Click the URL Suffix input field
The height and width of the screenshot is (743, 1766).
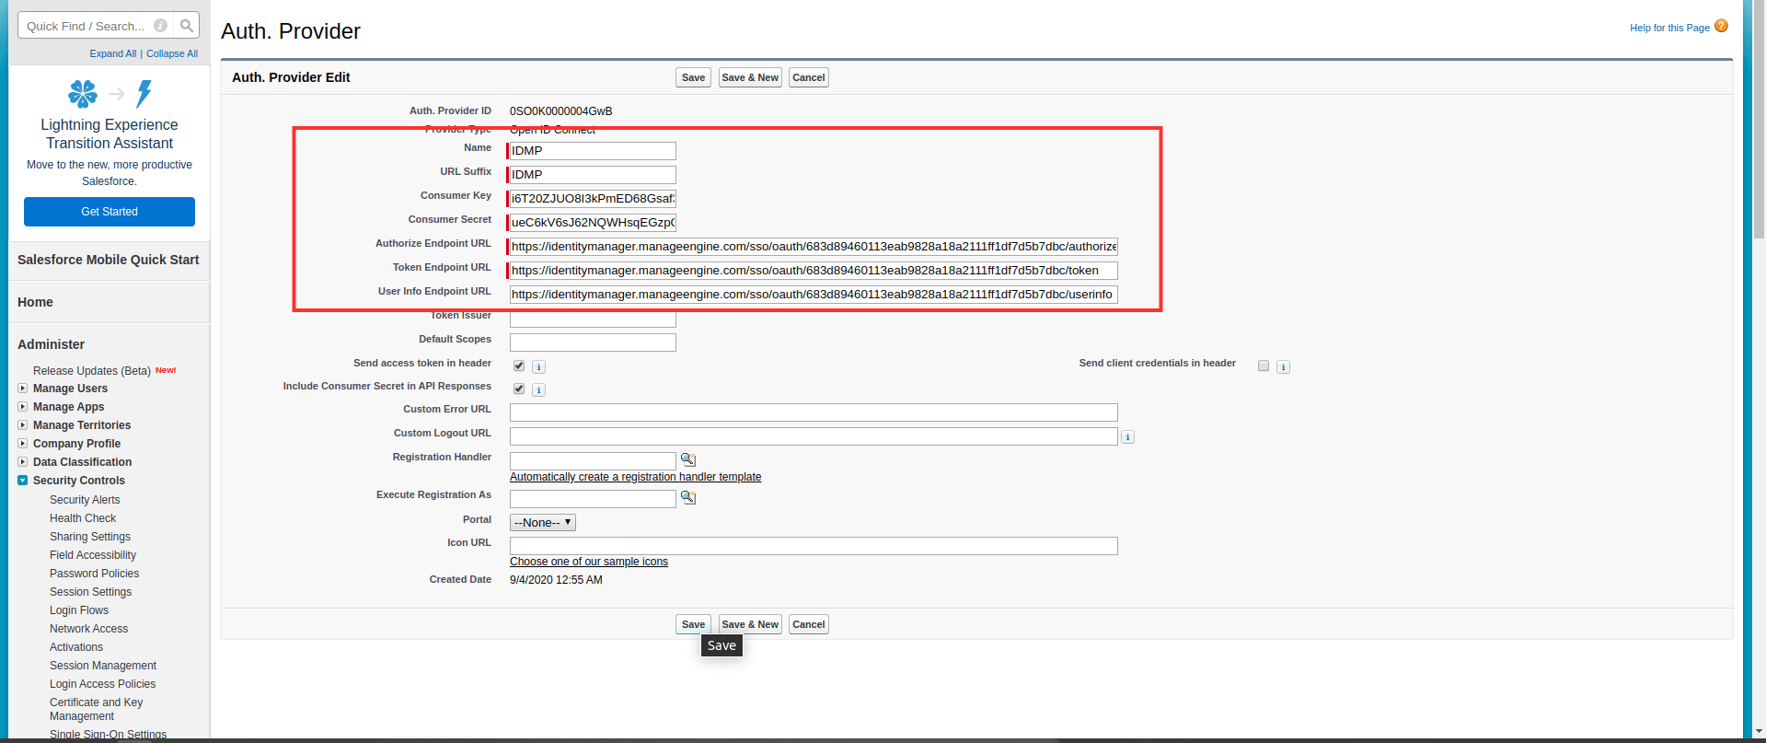[593, 175]
